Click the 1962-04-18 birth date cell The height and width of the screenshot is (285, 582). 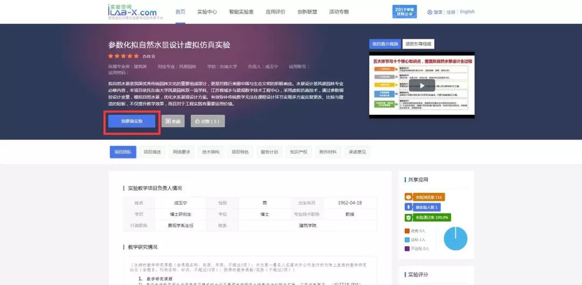(350, 203)
